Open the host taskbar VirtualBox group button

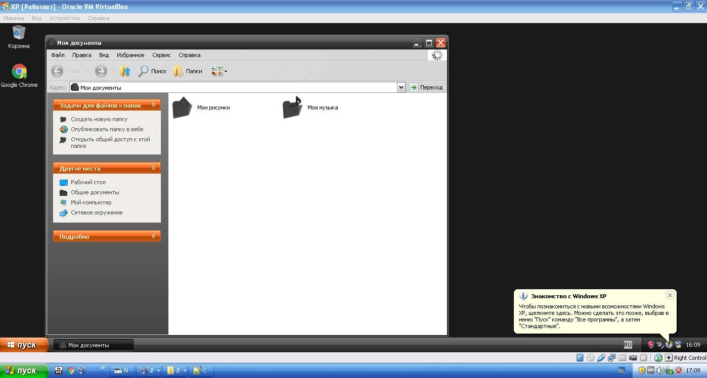[x=150, y=370]
